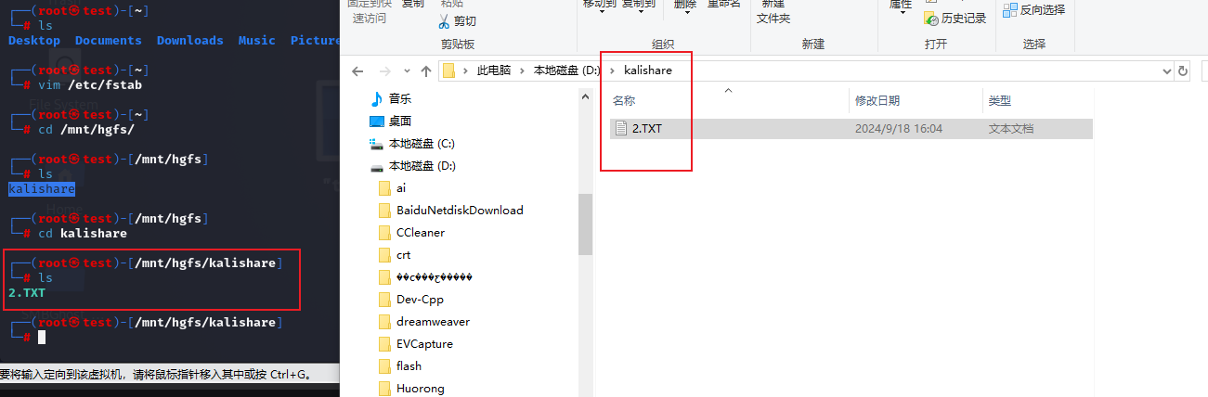
Task: Click the 本地磁盘 (D:) breadcrumb
Action: pyautogui.click(x=566, y=70)
